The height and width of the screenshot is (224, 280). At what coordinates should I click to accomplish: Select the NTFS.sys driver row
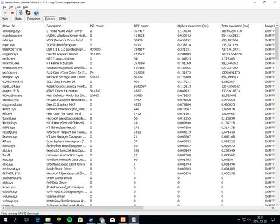click(x=138, y=128)
